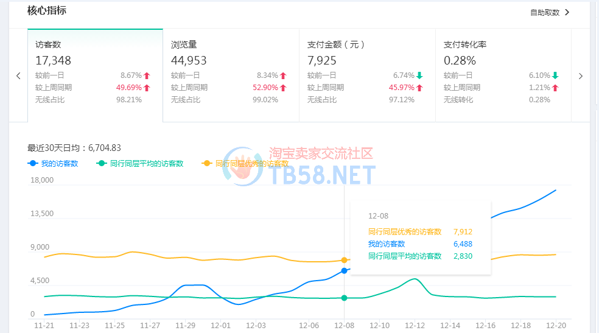Click the blue data point on 12-08

[345, 270]
